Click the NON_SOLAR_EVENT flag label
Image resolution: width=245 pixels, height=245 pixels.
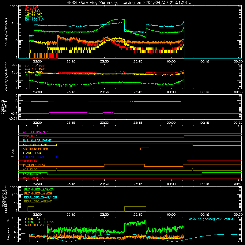point(37,141)
